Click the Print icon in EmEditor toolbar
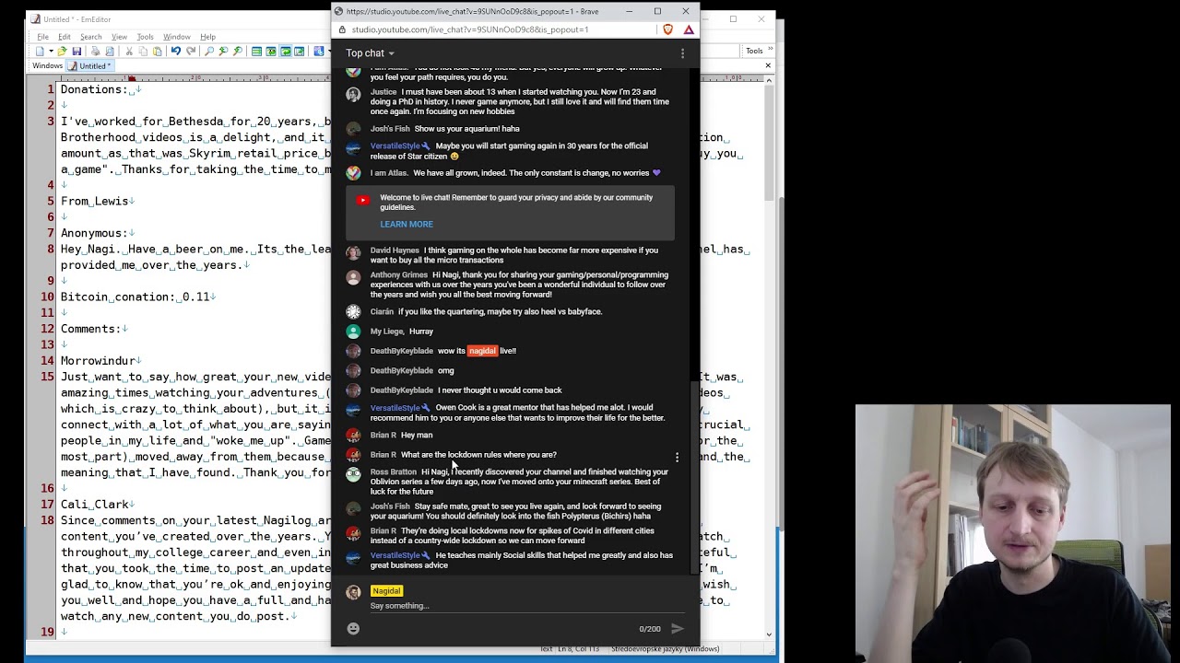This screenshot has width=1180, height=663. [95, 52]
